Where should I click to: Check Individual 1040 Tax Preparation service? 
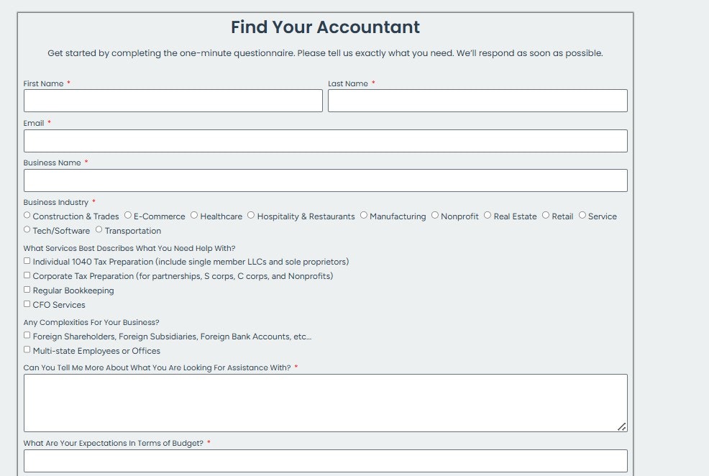tap(27, 260)
